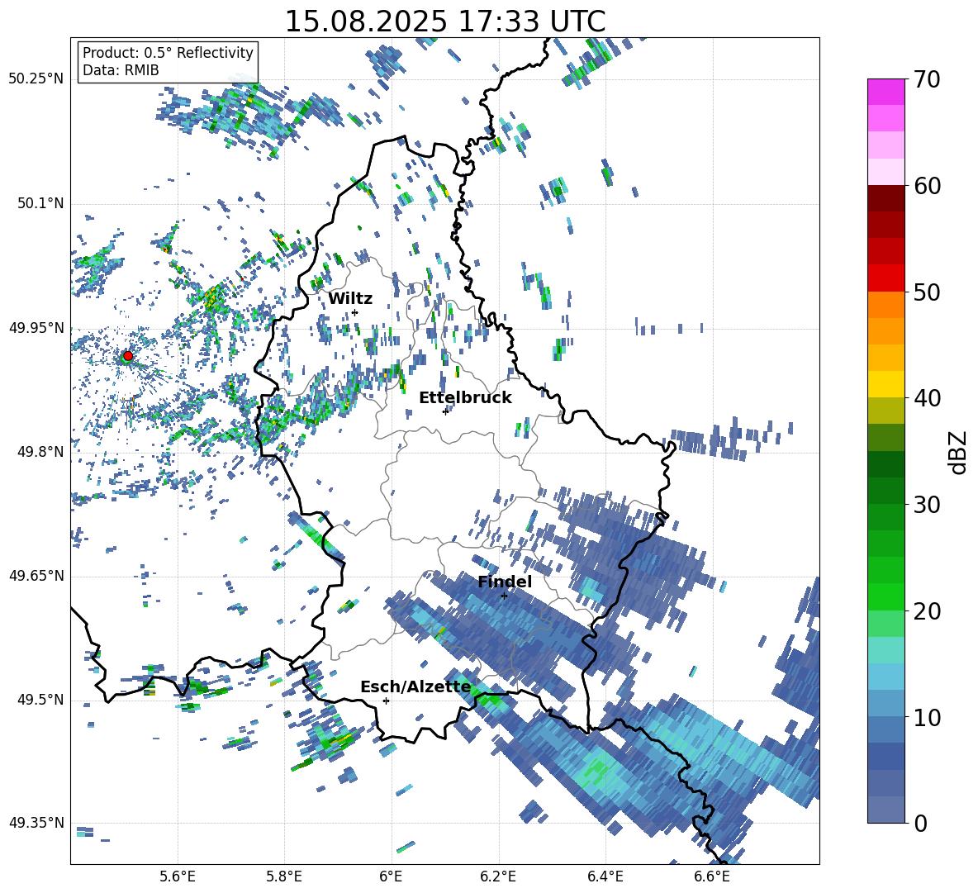Screen dimensions: 978x893
Task: Click the 50.1°N latitude tick label
Action: point(40,204)
